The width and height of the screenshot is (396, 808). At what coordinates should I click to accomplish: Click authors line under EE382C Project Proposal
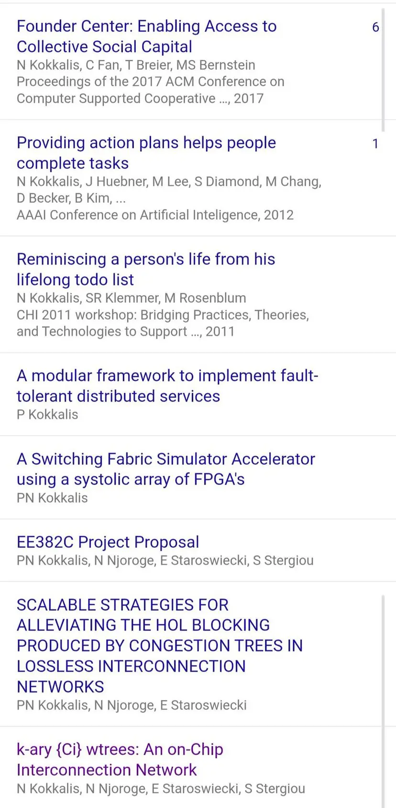pos(165,560)
